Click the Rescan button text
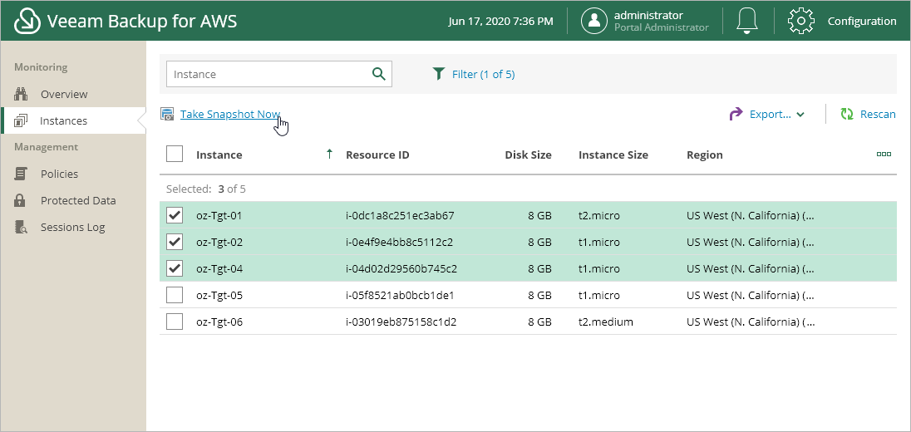This screenshot has height=432, width=911. (x=878, y=114)
